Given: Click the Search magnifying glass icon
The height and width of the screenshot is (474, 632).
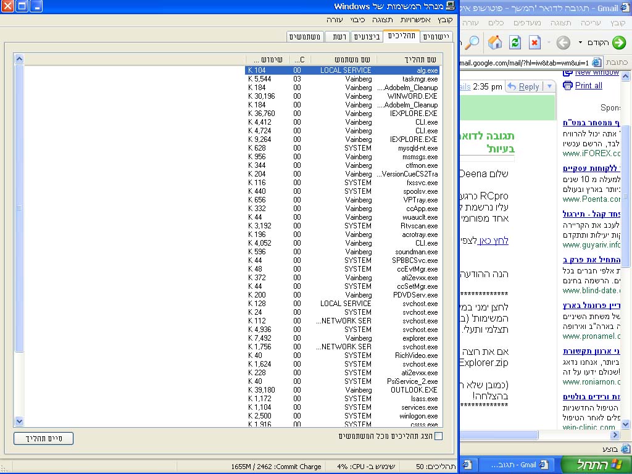Looking at the screenshot, I should pos(472,43).
